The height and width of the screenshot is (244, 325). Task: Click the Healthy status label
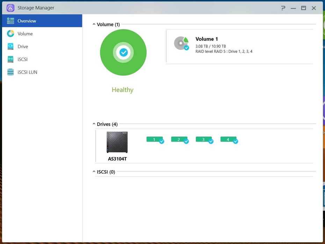pos(123,90)
